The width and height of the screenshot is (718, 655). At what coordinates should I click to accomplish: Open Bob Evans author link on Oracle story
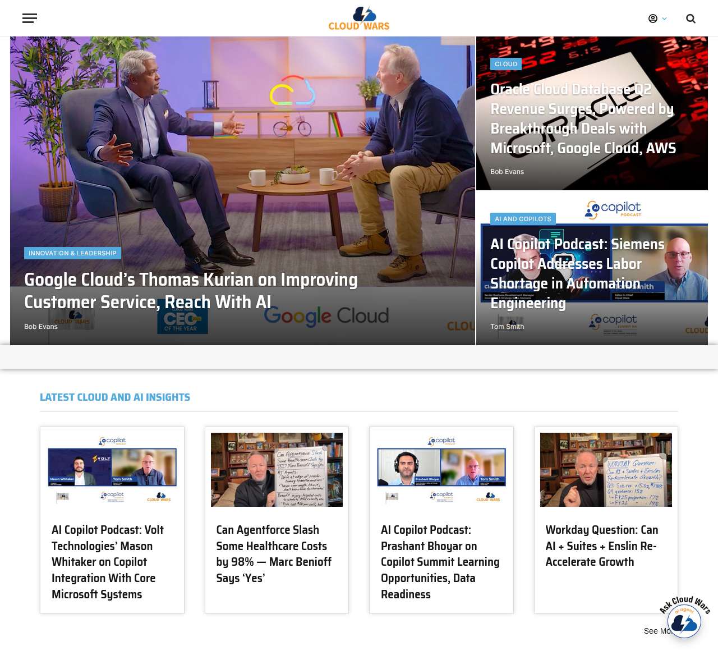point(507,172)
